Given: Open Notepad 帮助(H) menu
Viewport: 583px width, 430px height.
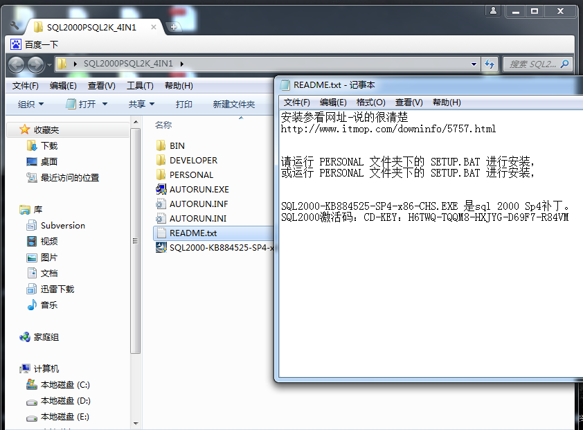Looking at the screenshot, I should click(x=447, y=102).
